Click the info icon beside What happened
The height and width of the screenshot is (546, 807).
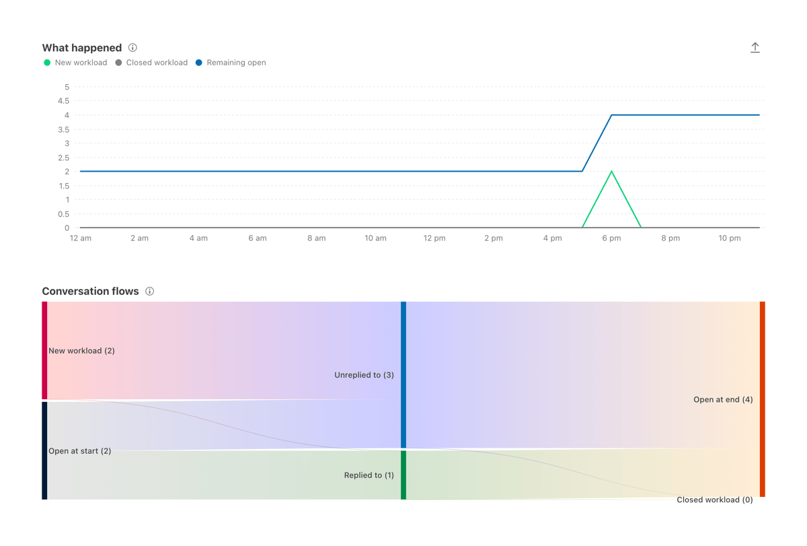click(x=132, y=48)
